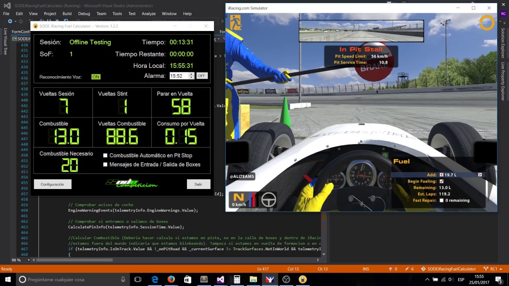Click the unpublished commits arrow in status bar
The width and height of the screenshot is (509, 286).
(x=393, y=269)
